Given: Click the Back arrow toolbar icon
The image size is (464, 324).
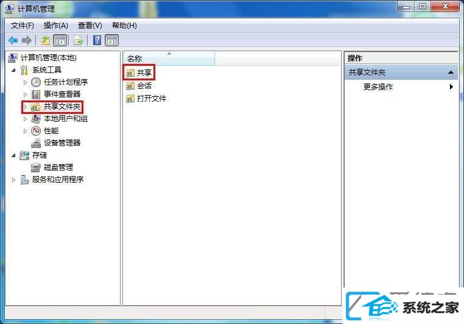Looking at the screenshot, I should [13, 40].
